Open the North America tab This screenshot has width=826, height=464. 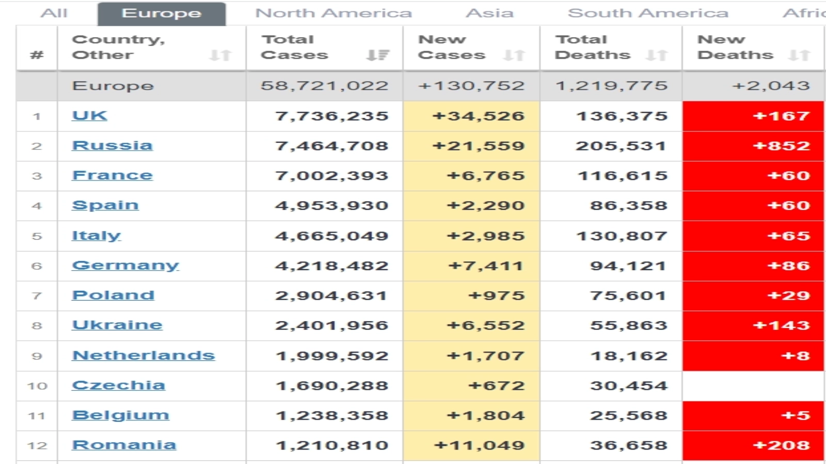333,13
